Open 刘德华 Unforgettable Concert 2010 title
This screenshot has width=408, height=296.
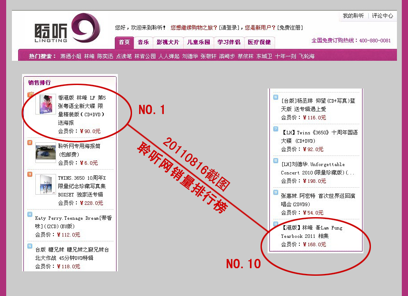[318, 168]
